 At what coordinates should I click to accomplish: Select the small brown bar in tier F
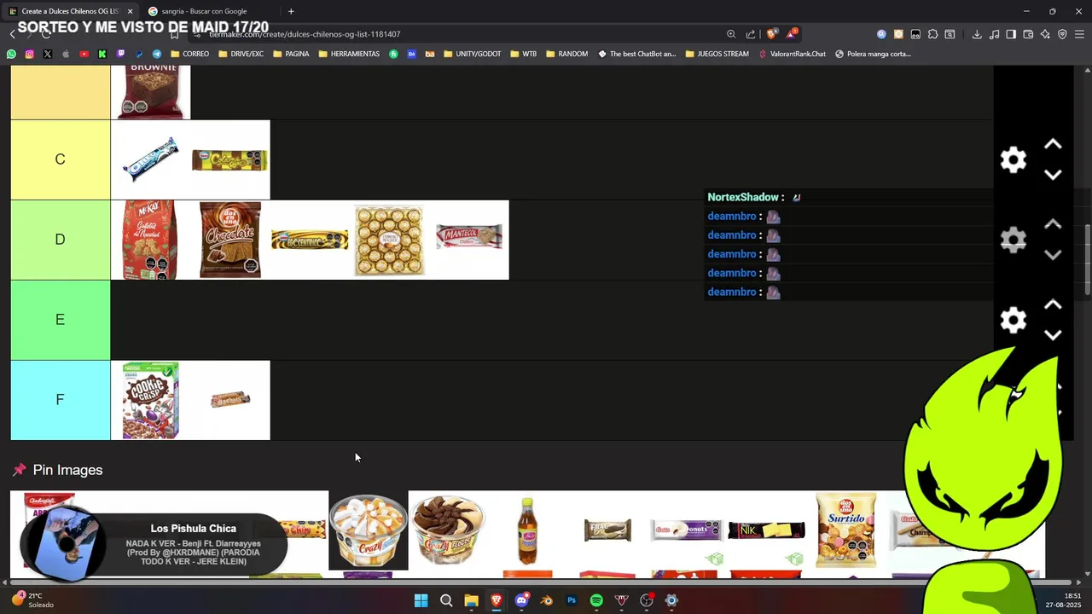point(230,400)
